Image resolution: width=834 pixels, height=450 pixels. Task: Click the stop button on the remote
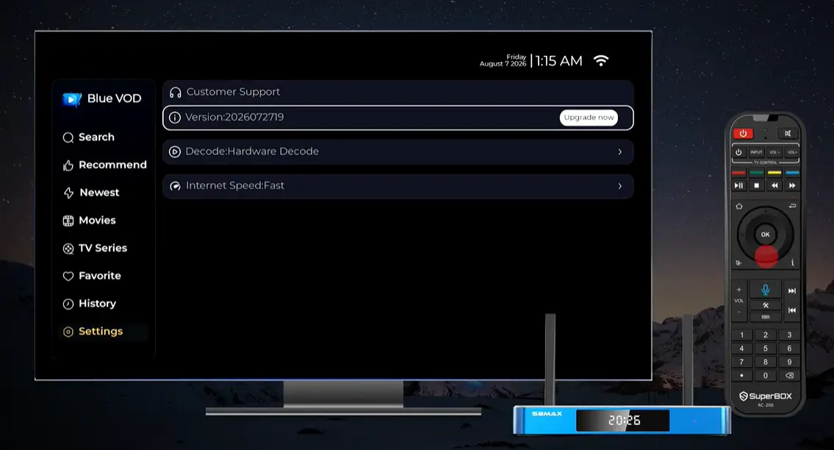[x=757, y=185]
